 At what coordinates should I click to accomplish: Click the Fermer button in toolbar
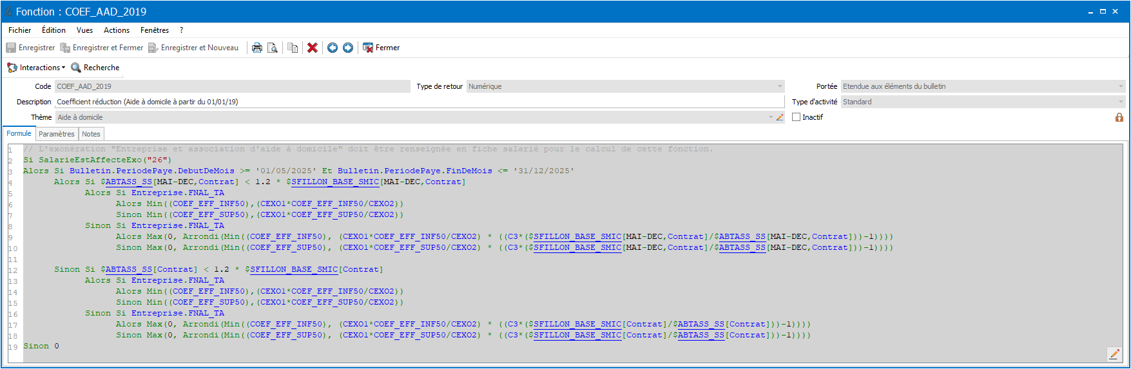click(x=382, y=48)
